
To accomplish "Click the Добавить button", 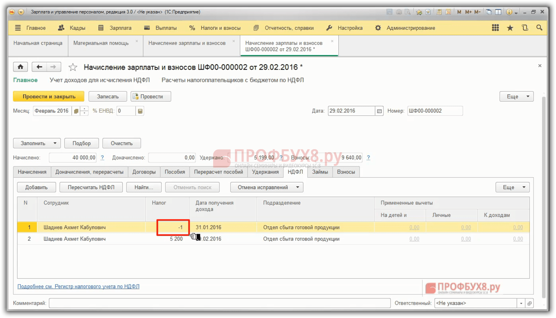I will (37, 187).
